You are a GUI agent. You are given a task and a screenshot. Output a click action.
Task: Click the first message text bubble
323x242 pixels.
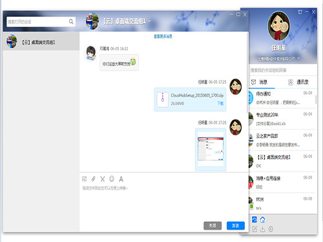click(119, 63)
